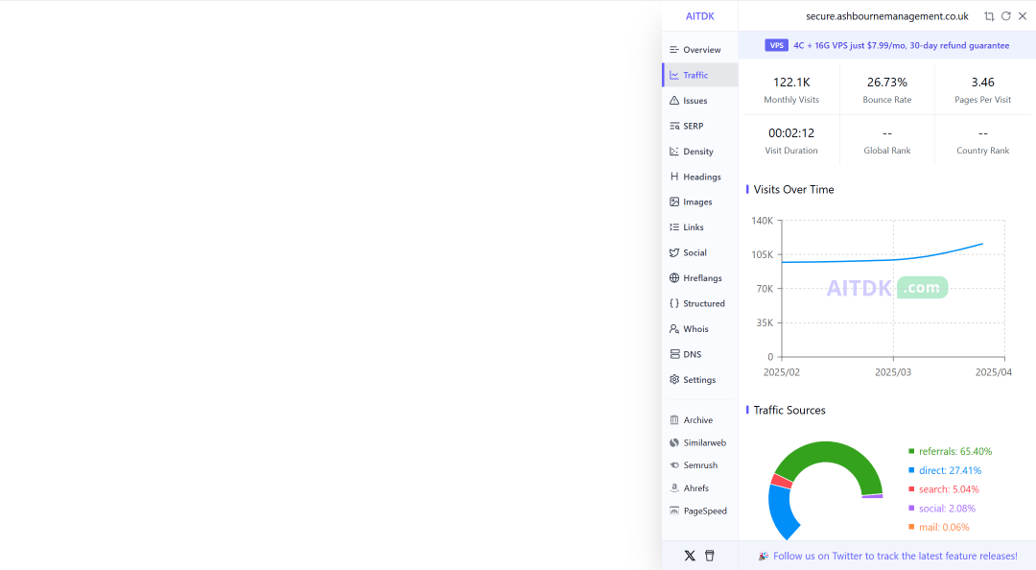This screenshot has width=1036, height=570.
Task: Click the Density chart icon
Action: tap(674, 152)
